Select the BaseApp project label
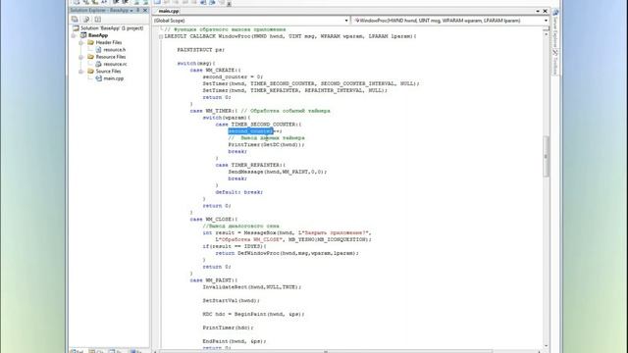The image size is (628, 353). [x=98, y=35]
